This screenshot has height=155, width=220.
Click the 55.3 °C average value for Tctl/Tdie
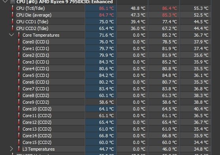201,8
